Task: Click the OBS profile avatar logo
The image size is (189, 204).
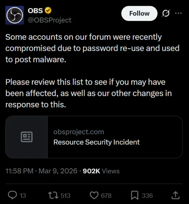Action: pos(15,15)
